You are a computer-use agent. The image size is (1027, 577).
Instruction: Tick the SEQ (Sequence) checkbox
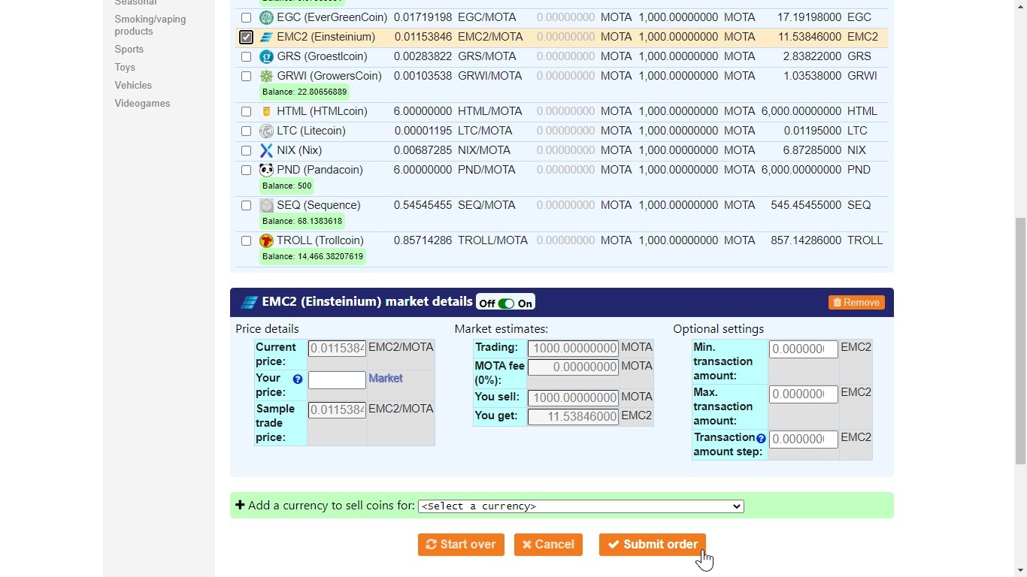click(246, 205)
